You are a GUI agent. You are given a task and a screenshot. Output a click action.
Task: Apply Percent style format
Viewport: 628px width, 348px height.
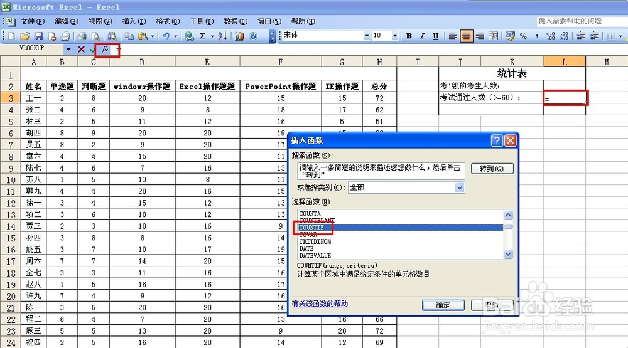pyautogui.click(x=523, y=36)
